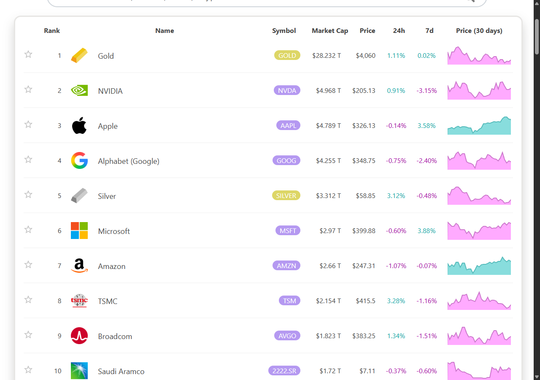
Task: Click the Amazon logo icon
Action: [x=79, y=266]
